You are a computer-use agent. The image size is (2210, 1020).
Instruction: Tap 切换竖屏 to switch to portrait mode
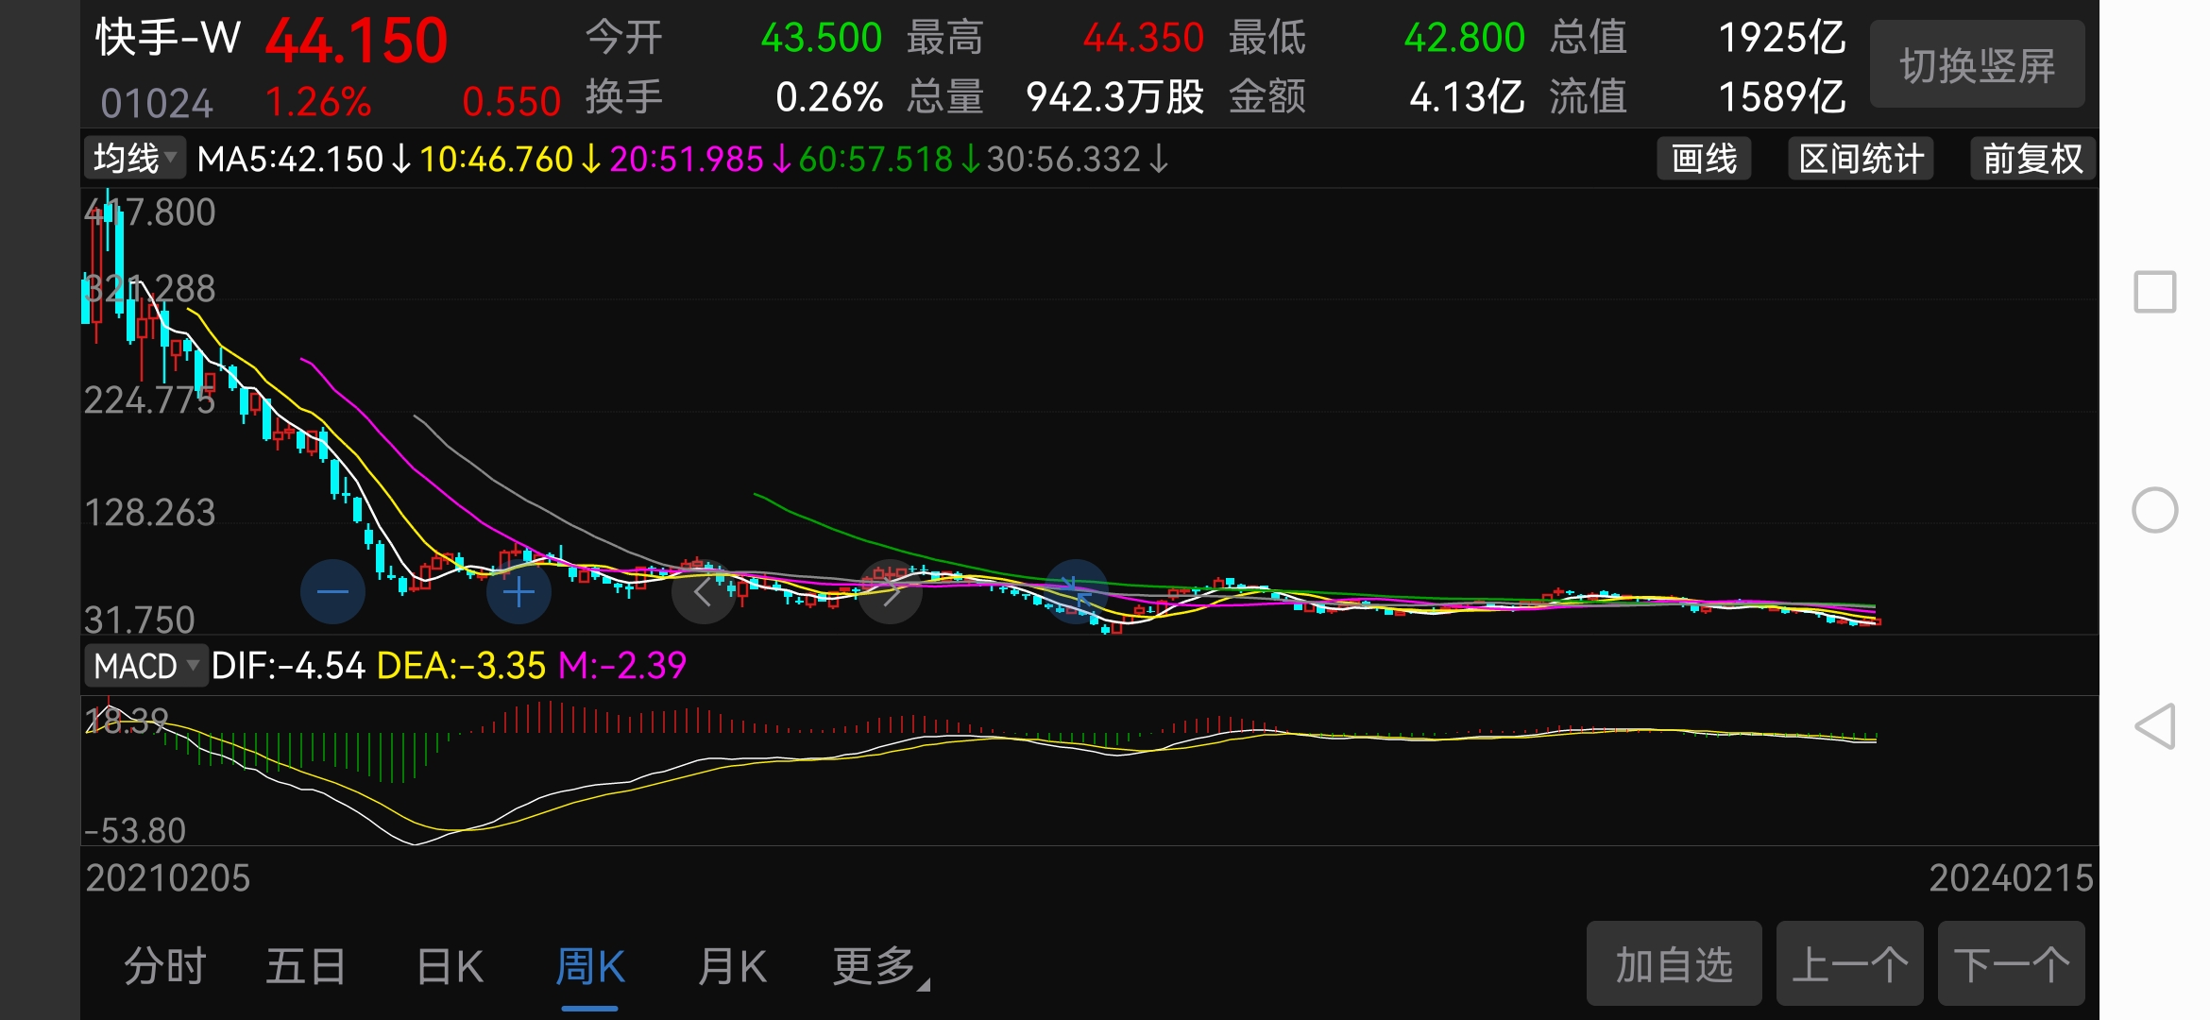click(x=1977, y=64)
